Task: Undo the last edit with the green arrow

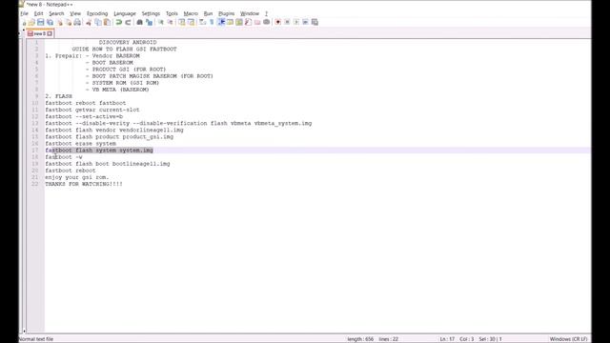Action: [118, 22]
